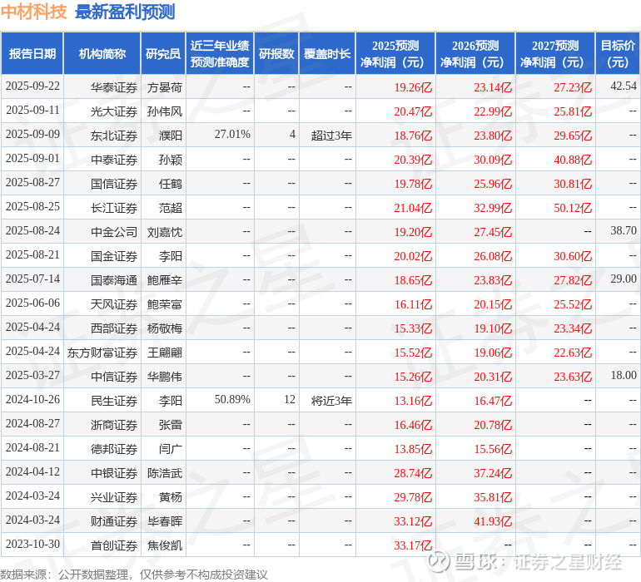The height and width of the screenshot is (582, 641).
Task: Click target price 18.00
Action: tap(624, 375)
